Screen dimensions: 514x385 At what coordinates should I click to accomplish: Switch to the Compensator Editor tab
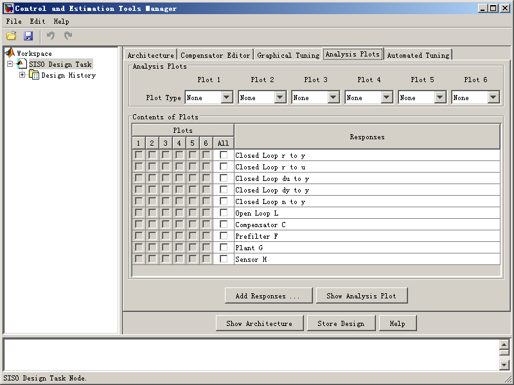point(215,55)
